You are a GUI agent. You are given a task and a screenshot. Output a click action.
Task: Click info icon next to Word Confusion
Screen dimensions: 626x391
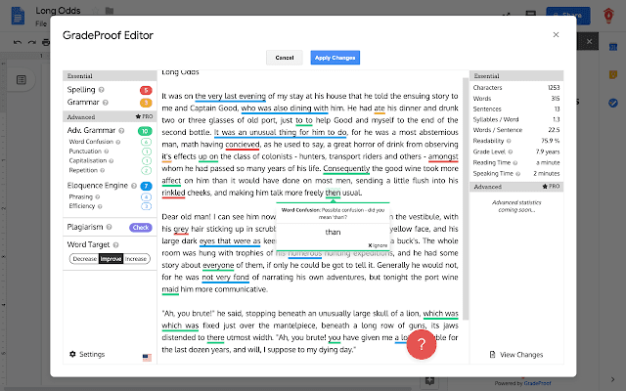[x=117, y=142]
